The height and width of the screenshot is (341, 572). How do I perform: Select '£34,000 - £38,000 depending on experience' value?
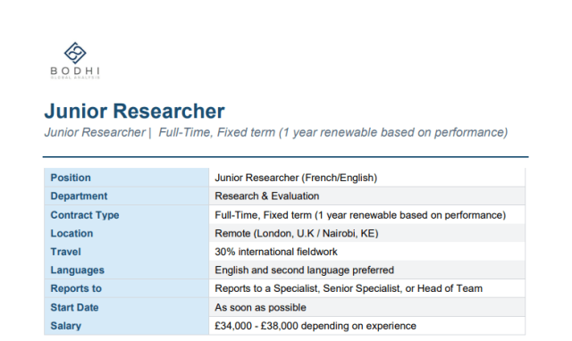(315, 326)
